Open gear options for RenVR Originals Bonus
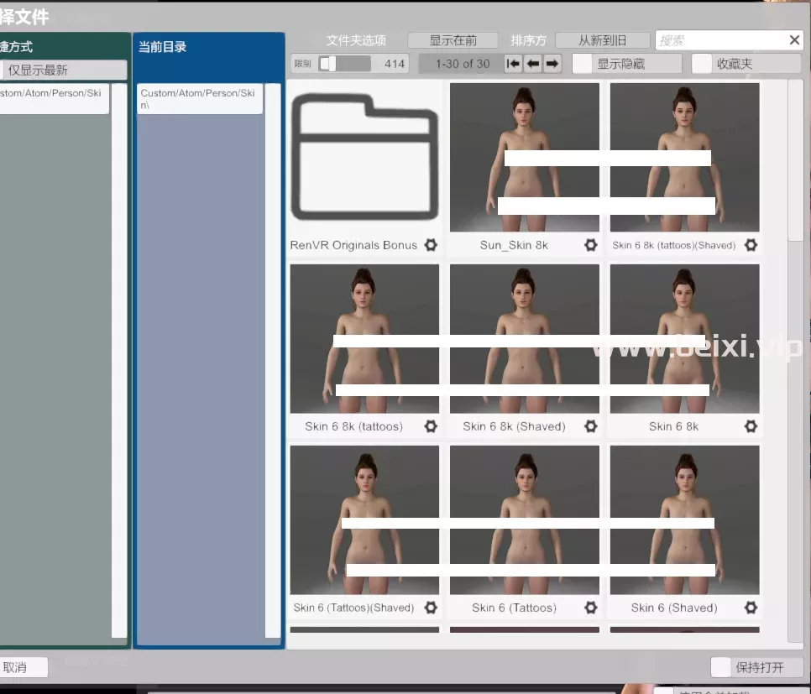 [431, 245]
